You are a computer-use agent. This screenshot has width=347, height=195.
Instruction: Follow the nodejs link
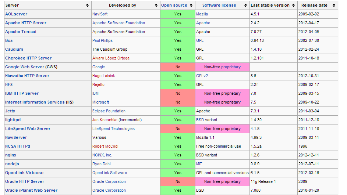pyautogui.click(x=12, y=164)
